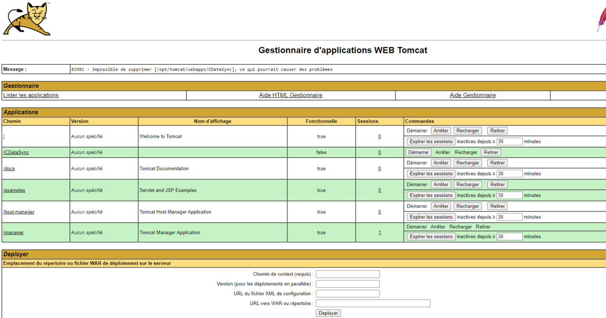
Task: Start the /CDataSync application with Démarrer
Action: 419,152
